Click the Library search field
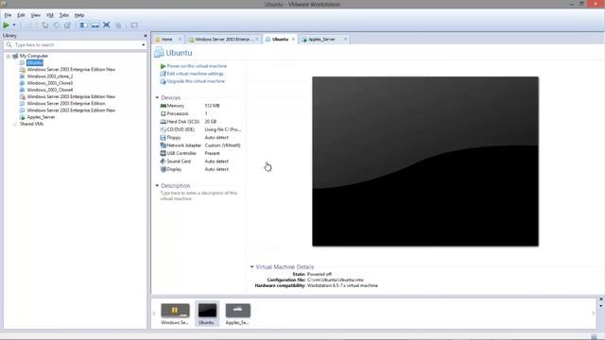 click(76, 44)
